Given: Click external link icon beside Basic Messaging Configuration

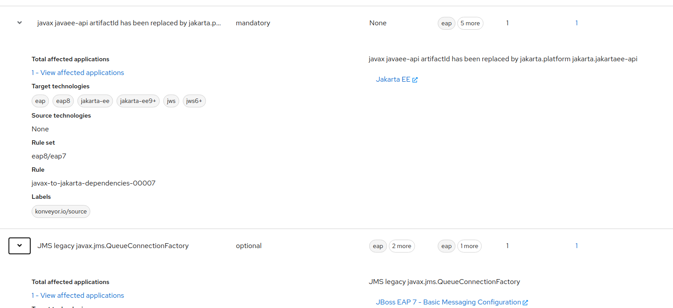Looking at the screenshot, I should (525, 303).
